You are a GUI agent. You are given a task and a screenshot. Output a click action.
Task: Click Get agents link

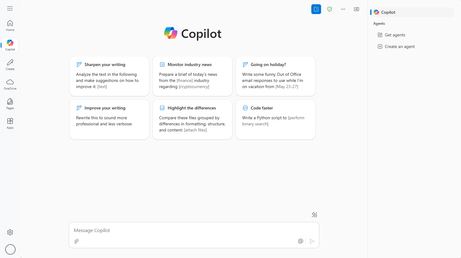395,35
